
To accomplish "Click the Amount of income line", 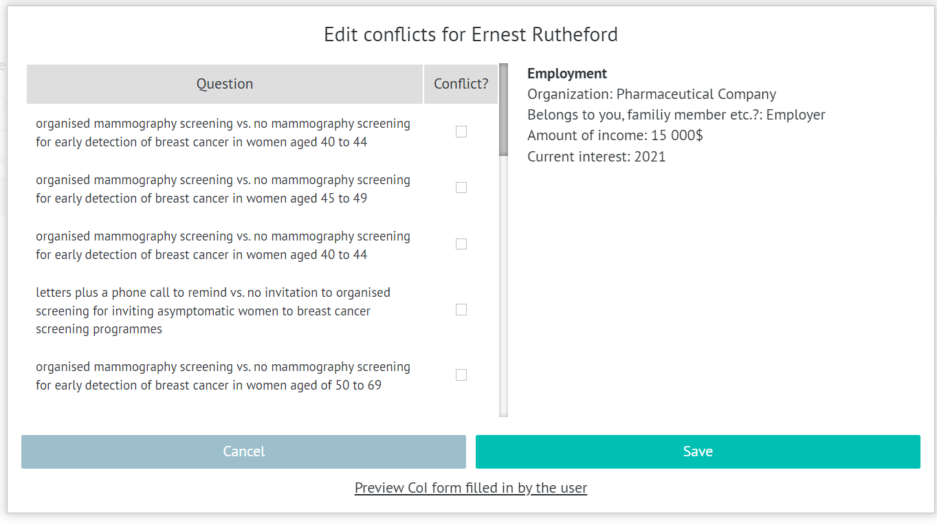I will (615, 135).
